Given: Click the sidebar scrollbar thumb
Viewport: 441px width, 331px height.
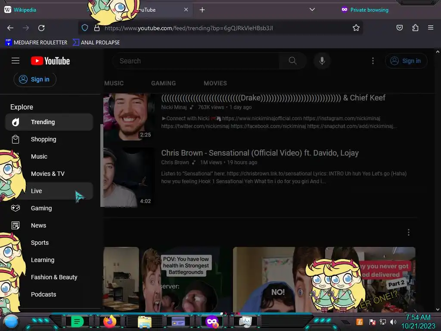Looking at the screenshot, I should 102,165.
